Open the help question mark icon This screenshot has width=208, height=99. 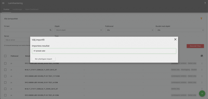[x=205, y=3]
